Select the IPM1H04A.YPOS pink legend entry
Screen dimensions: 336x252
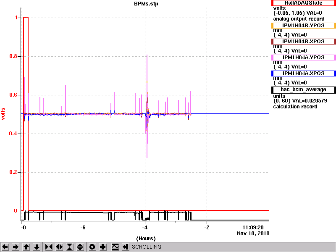tap(303, 58)
